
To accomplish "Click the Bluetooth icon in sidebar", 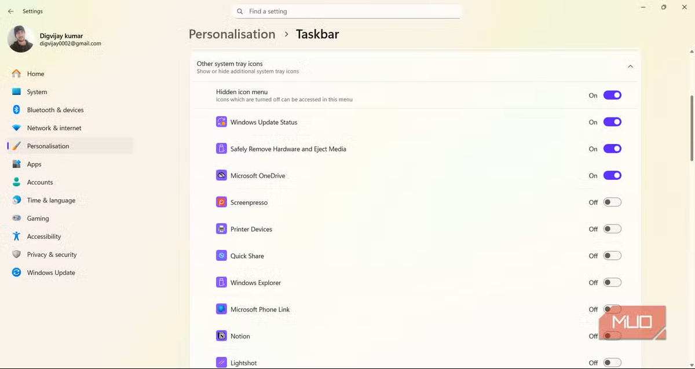I will click(16, 110).
